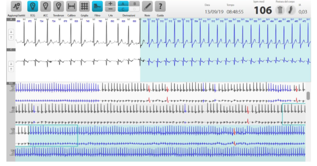Decrease channel A amplitude with down arrow

(11, 37)
